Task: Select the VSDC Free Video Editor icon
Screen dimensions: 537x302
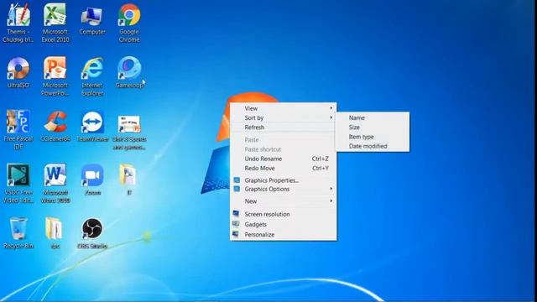Action: tap(18, 183)
